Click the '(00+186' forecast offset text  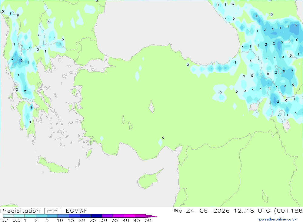(288, 210)
